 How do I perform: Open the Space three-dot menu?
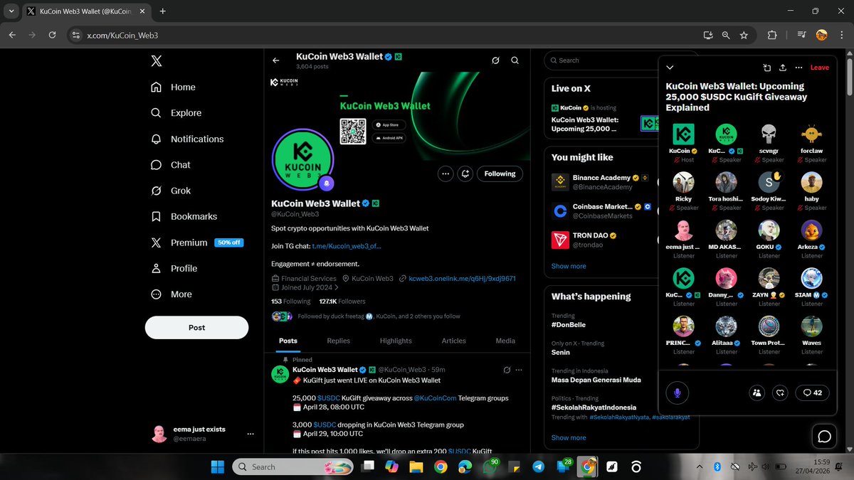pos(799,68)
